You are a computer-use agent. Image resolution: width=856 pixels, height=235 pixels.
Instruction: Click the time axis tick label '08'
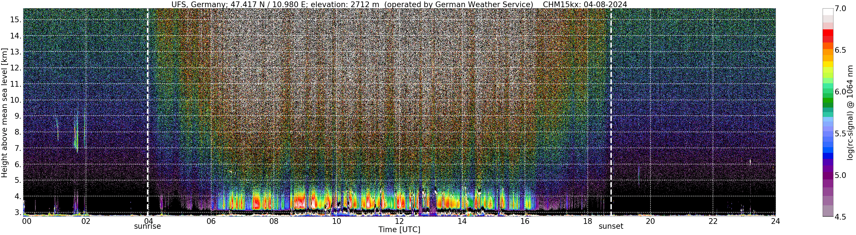pos(274,221)
